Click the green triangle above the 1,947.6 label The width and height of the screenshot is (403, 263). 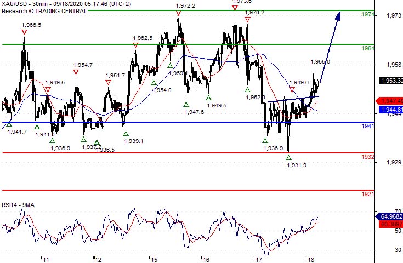186,104
